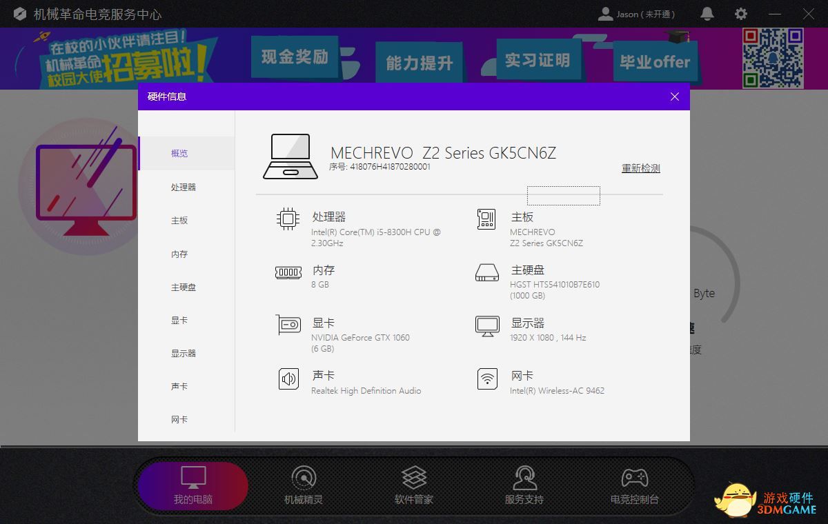
Task: Click the sound card speaker icon
Action: point(288,379)
